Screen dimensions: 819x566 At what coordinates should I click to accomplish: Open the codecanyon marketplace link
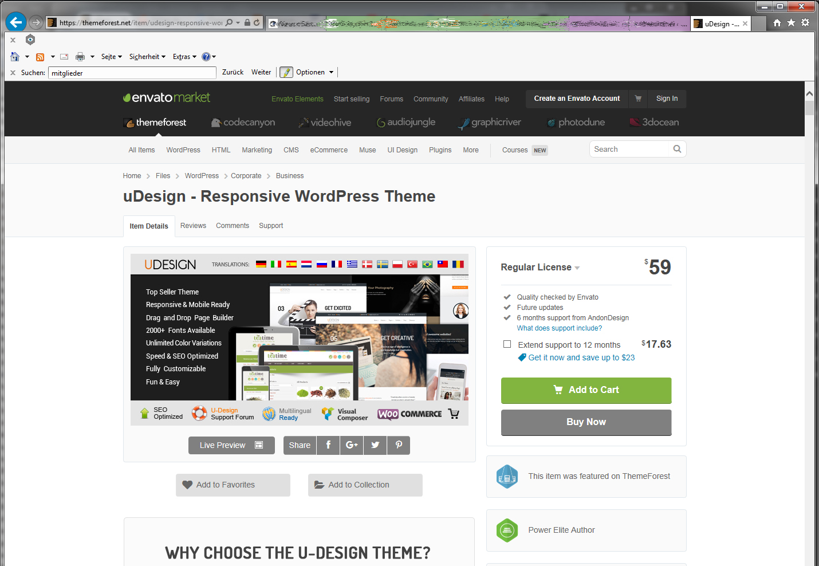(243, 122)
